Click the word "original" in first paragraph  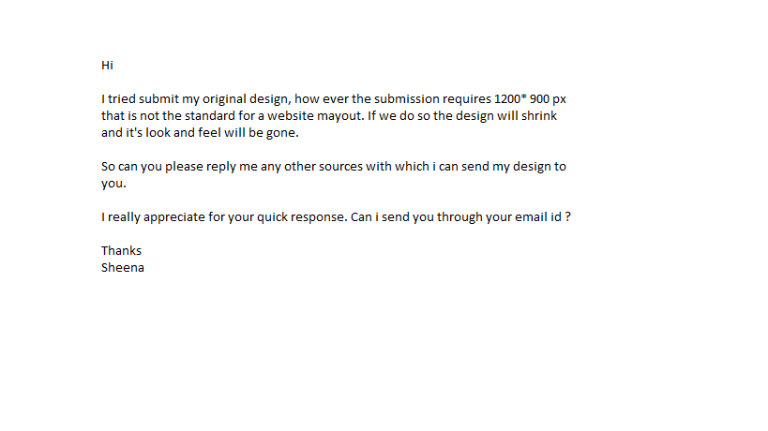tap(227, 99)
